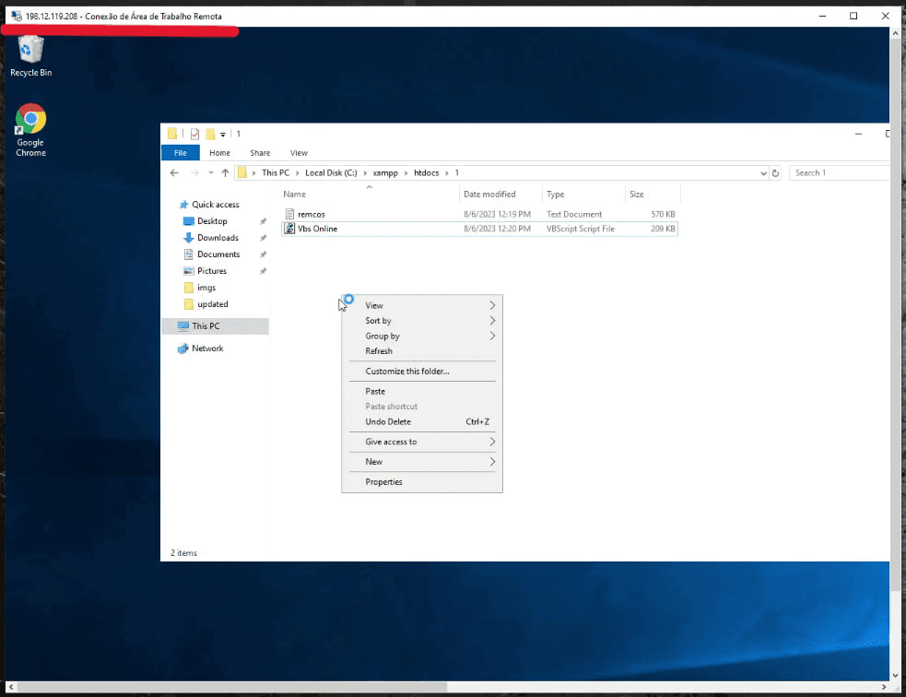The width and height of the screenshot is (906, 697).
Task: Open the Give access to submenu
Action: click(422, 442)
